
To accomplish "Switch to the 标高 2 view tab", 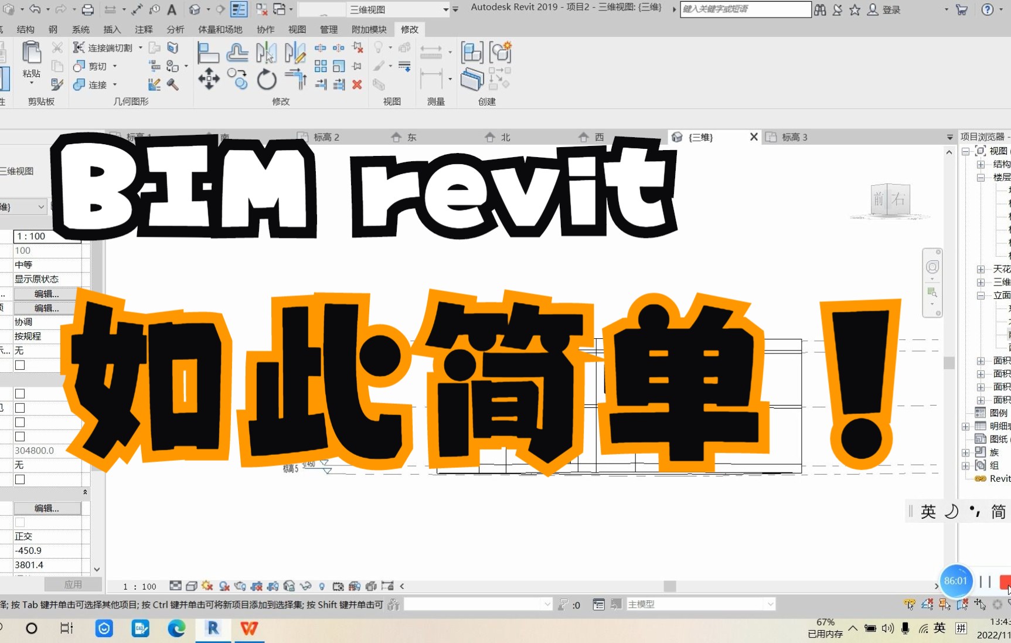I will tap(326, 137).
